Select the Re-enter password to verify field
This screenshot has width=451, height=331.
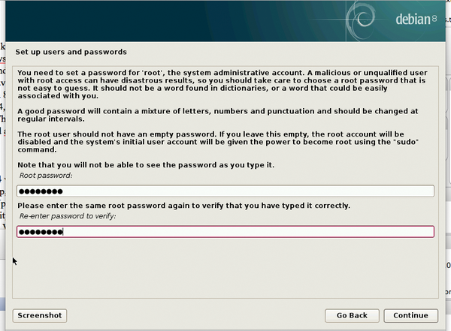pos(225,232)
